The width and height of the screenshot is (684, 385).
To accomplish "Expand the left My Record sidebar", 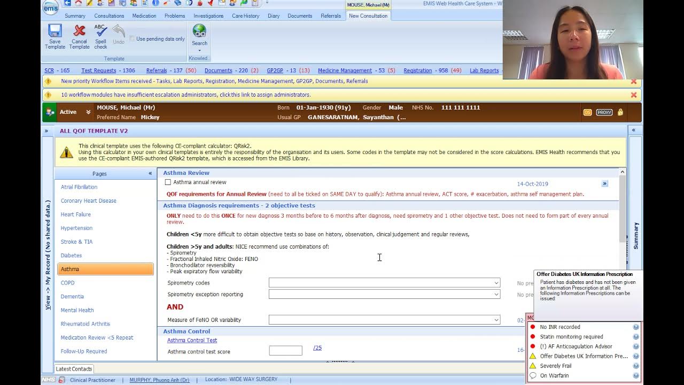I will [46, 131].
